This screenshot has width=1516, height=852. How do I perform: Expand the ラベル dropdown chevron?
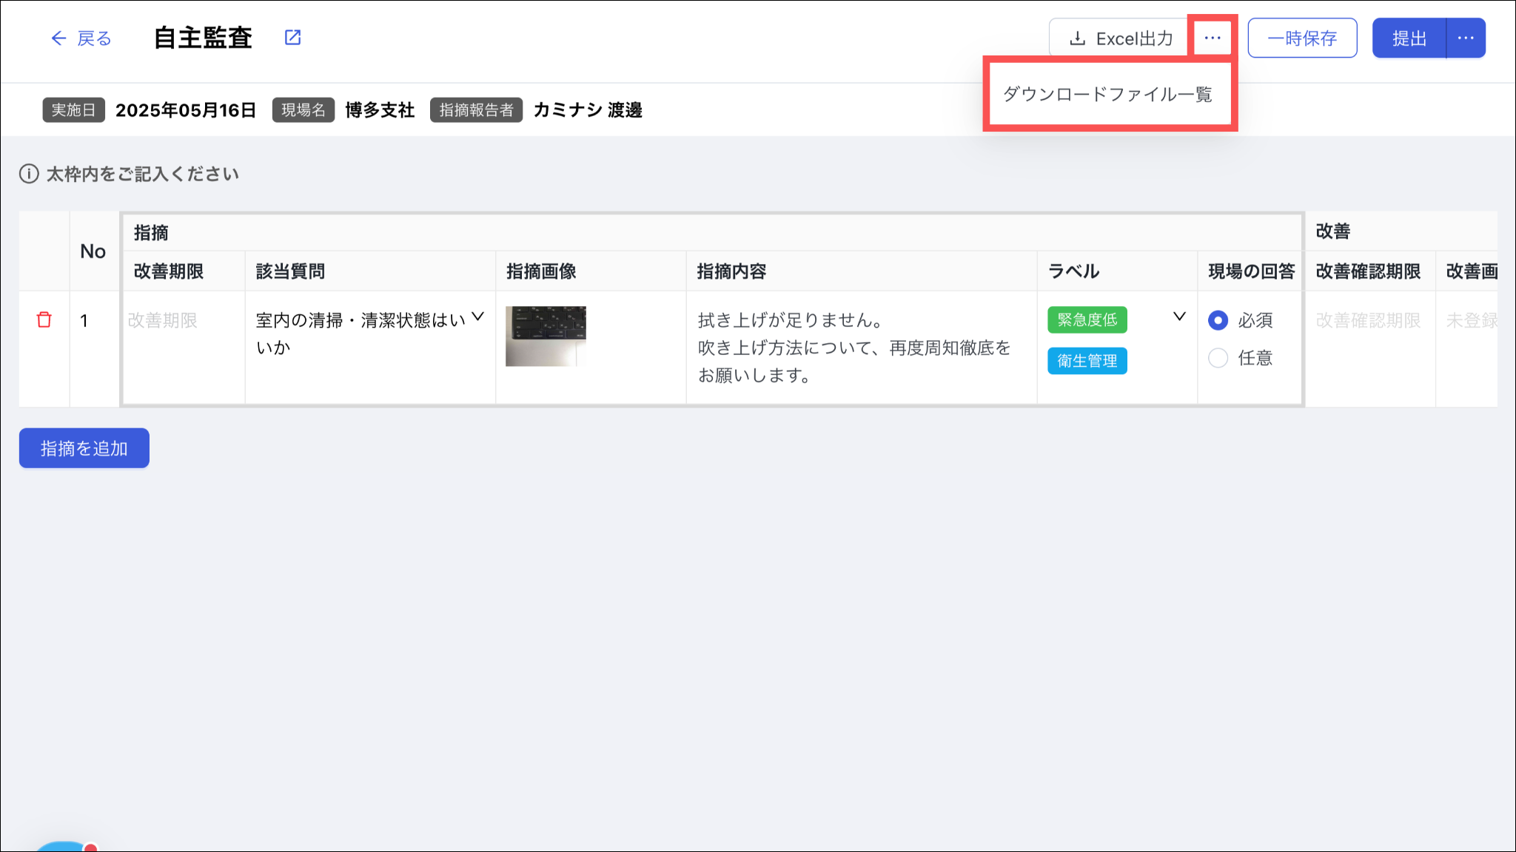pos(1179,317)
